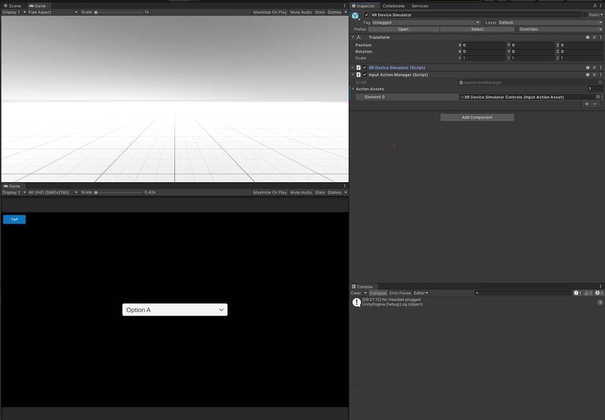Collapse the Transform component foldout
The image size is (605, 420).
[353, 37]
